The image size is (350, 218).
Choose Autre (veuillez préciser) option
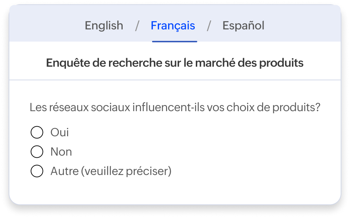pyautogui.click(x=36, y=171)
